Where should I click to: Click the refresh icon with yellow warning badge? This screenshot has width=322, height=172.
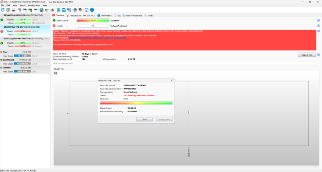pos(8,10)
